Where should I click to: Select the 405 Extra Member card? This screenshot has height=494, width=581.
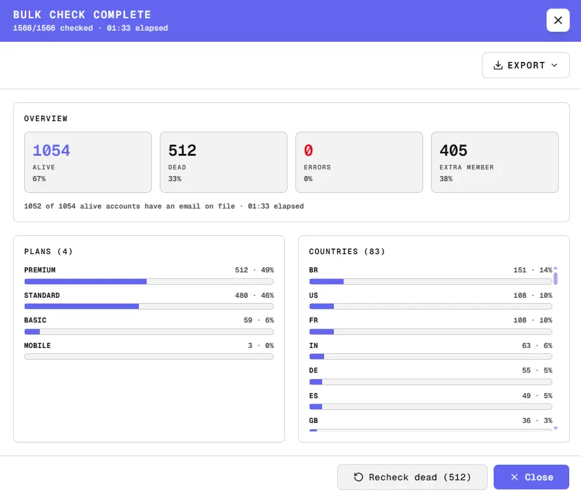pos(495,162)
